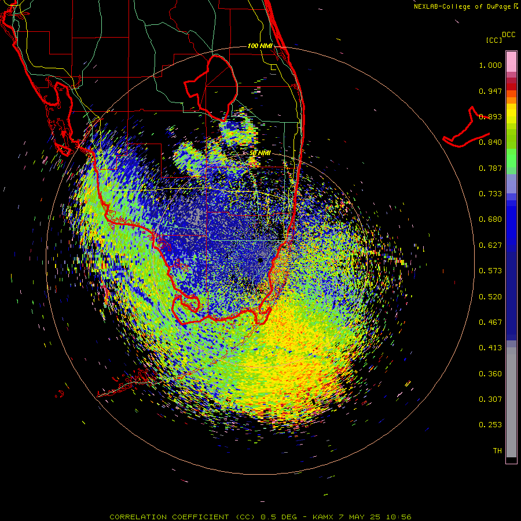Select the 1.000 scale value
This screenshot has height=521, width=521.
coord(490,65)
